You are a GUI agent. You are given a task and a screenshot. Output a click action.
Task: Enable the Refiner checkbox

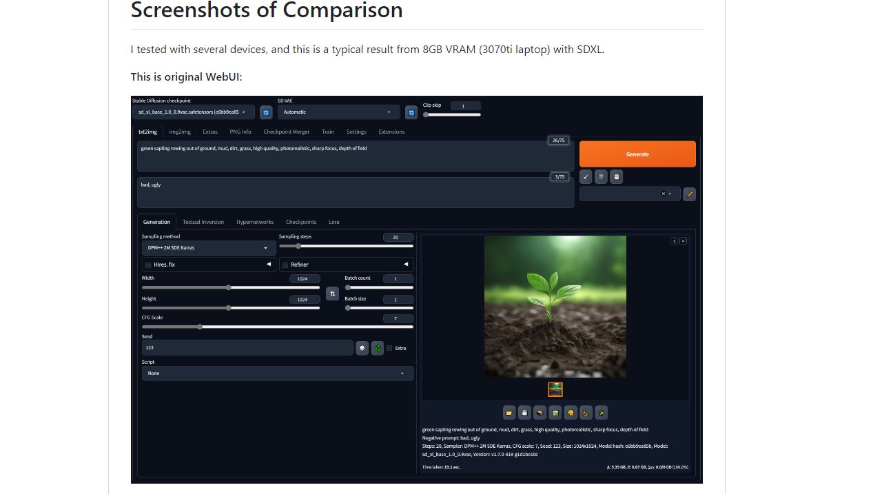coord(285,265)
